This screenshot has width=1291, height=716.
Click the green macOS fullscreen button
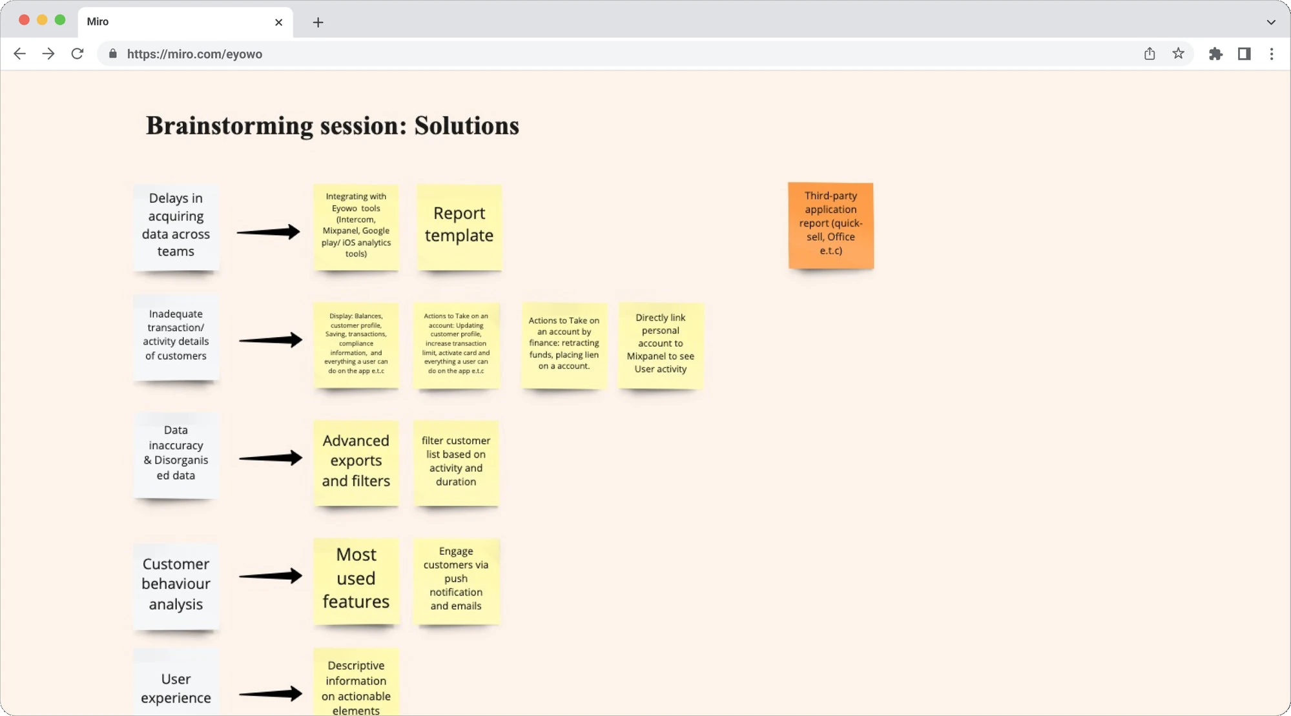(60, 20)
